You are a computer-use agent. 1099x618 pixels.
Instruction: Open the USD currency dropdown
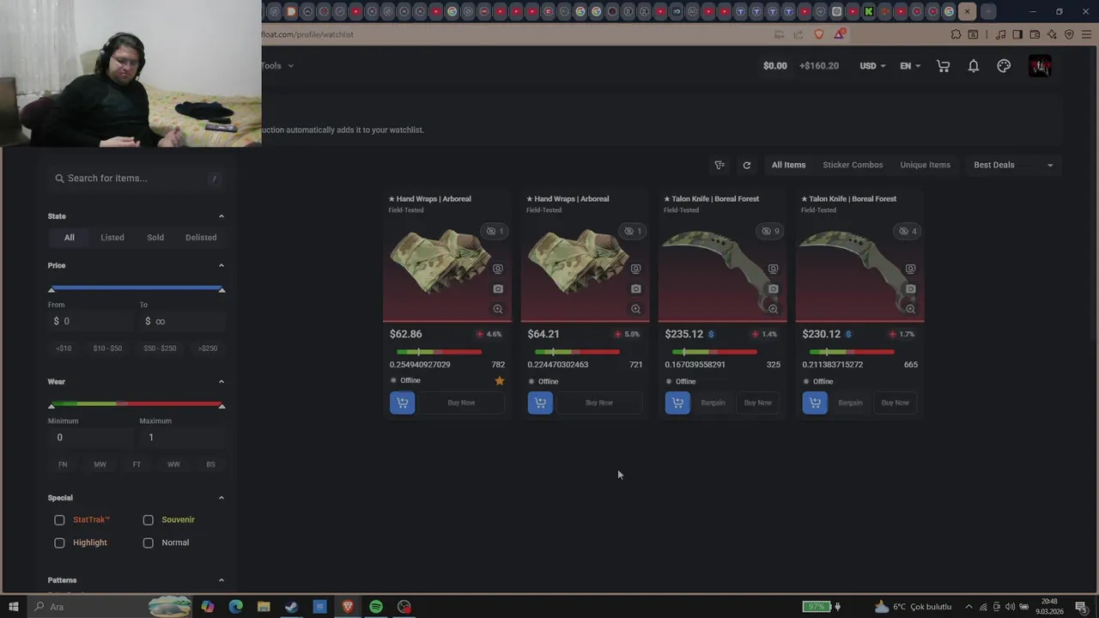click(x=872, y=66)
